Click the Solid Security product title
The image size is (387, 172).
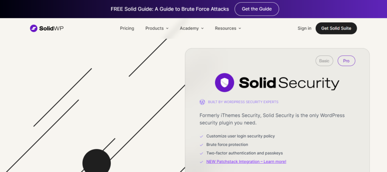[289, 83]
